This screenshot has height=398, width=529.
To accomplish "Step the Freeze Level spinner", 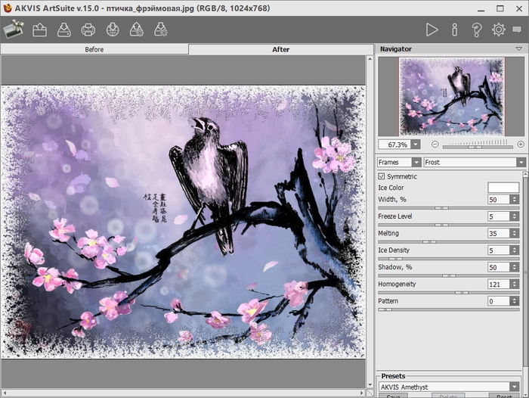I will [x=515, y=216].
